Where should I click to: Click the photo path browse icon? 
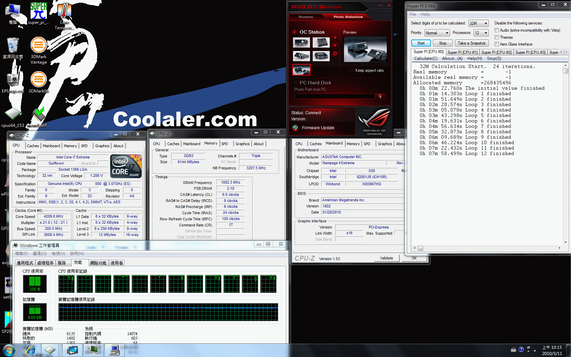click(380, 96)
